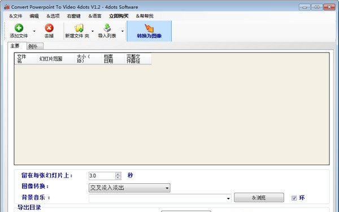Open the &帮帮我 (Help) menu

(x=145, y=16)
